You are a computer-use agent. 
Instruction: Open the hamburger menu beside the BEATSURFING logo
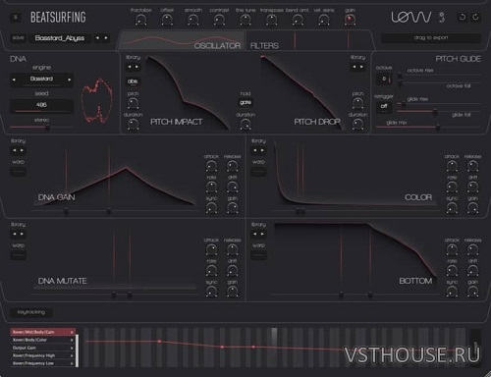pos(16,18)
